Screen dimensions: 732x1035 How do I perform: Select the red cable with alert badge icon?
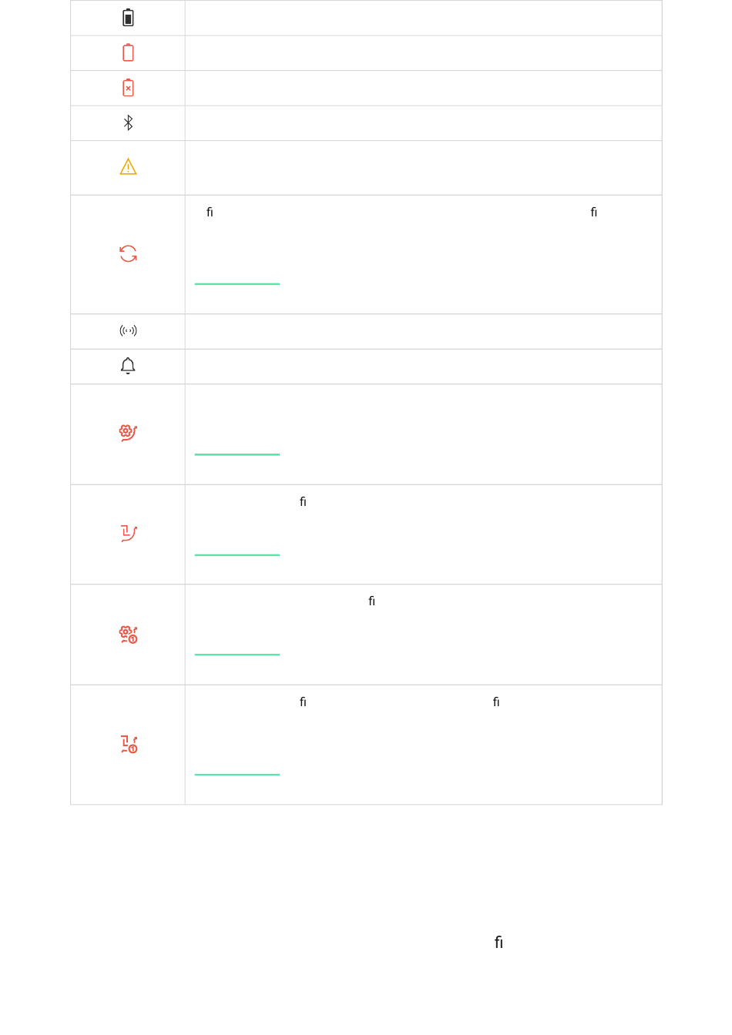(x=128, y=744)
